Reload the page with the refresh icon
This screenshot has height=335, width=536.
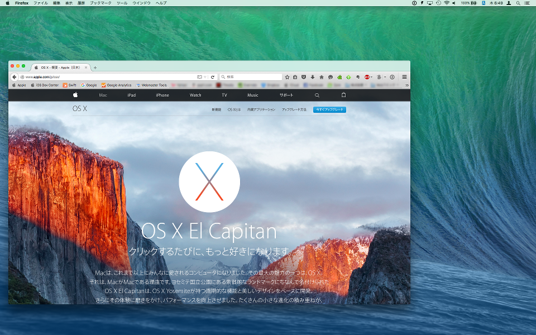click(213, 77)
